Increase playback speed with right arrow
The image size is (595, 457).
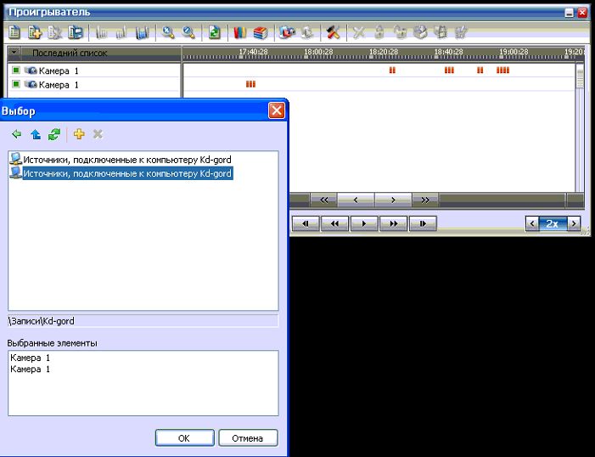(x=575, y=223)
